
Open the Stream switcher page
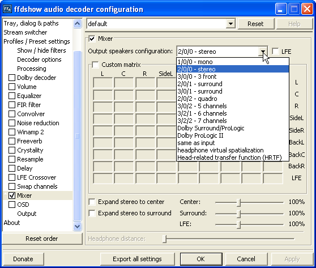[25, 32]
